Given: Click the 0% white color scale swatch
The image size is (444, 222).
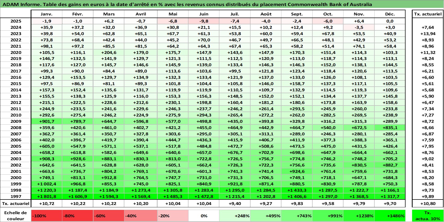Looking at the screenshot, I should coord(204,216).
